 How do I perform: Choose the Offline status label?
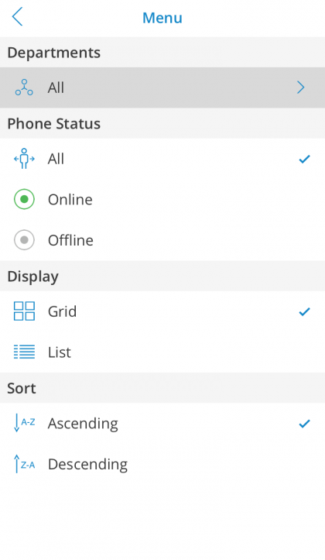(70, 240)
